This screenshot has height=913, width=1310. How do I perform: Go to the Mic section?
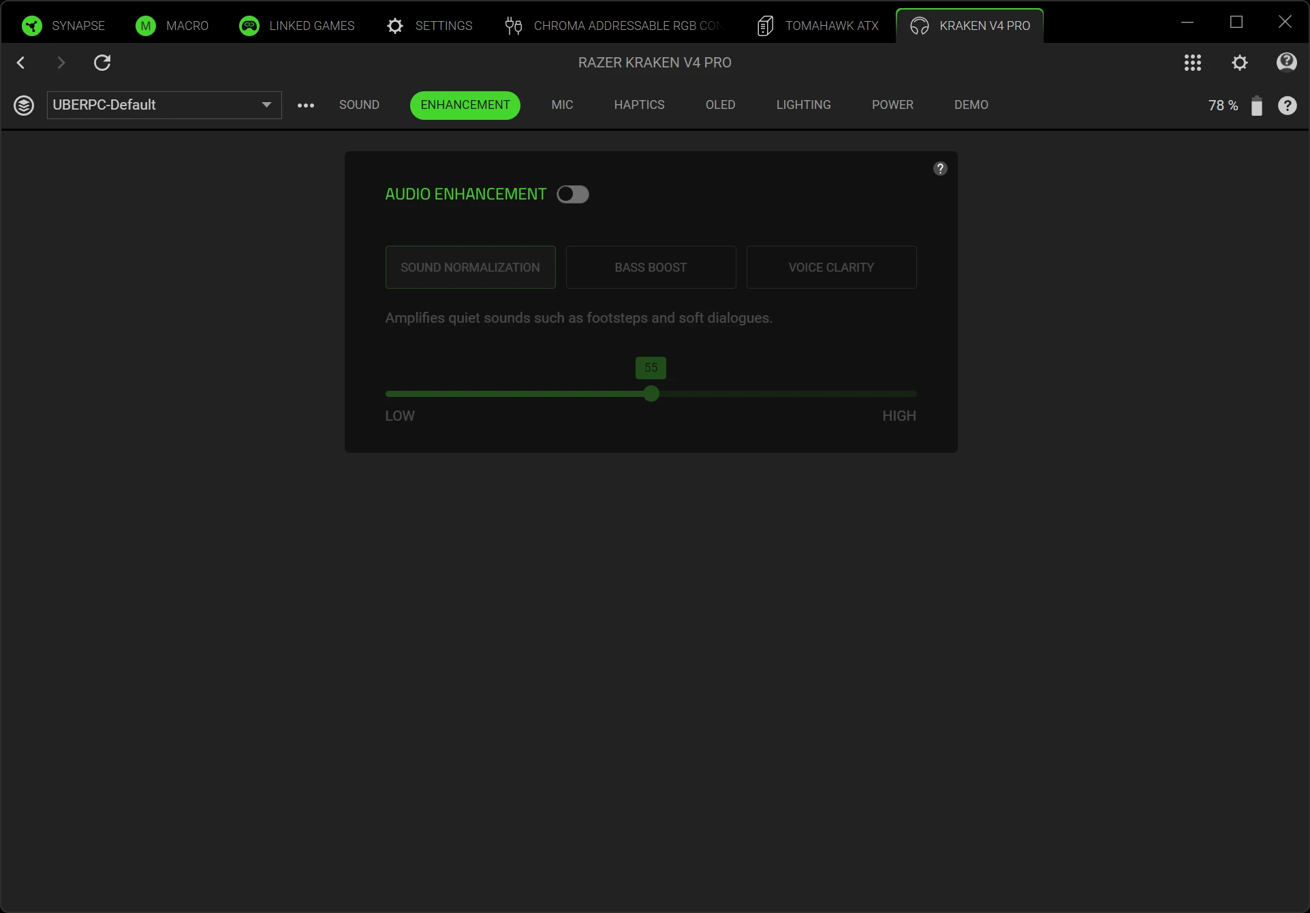(x=563, y=105)
